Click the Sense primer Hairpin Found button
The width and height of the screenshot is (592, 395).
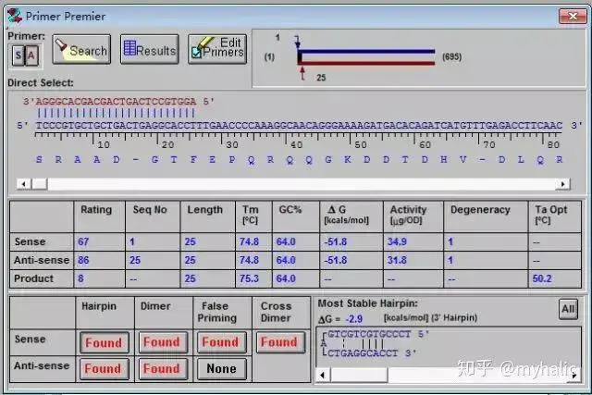(x=104, y=342)
